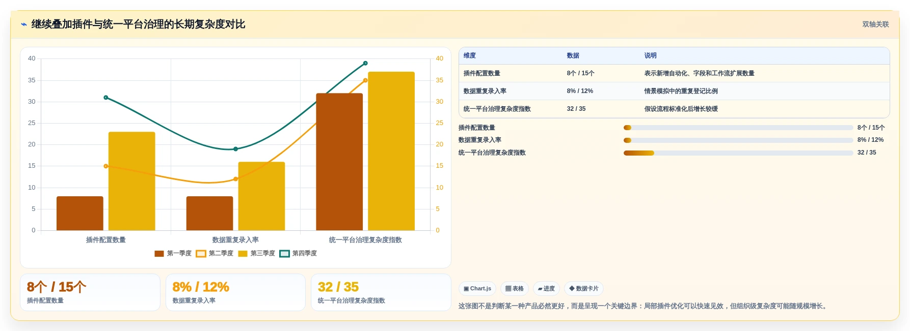Open the 8个 / 15个 data card
Screen dimensions: 910x331
pyautogui.click(x=90, y=292)
